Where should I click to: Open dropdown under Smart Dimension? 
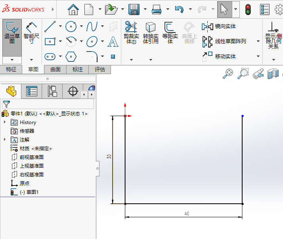pyautogui.click(x=31, y=60)
